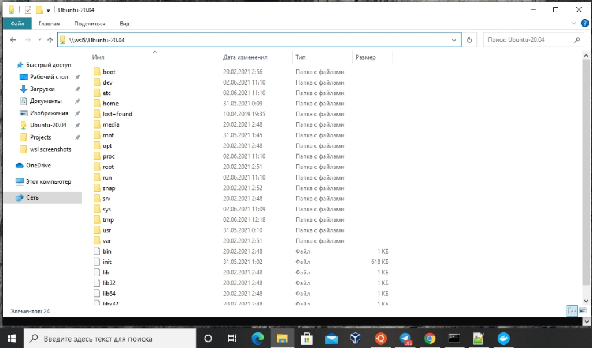Open Notepad++ taskbar icon
592x348 pixels.
[x=478, y=338]
